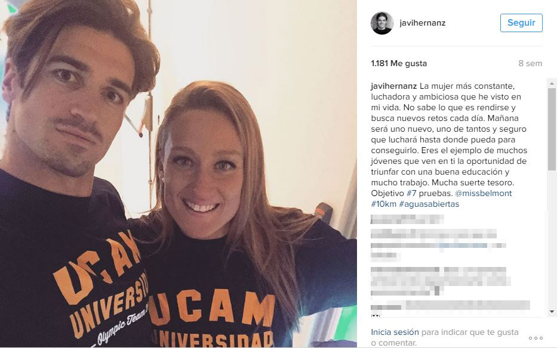
Task: Click the Seguir follow button
Action: (521, 23)
